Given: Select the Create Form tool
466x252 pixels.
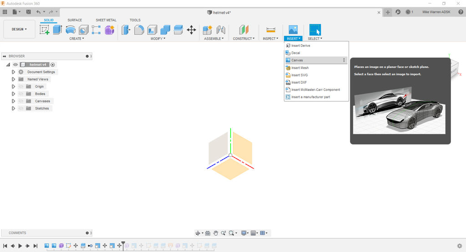Looking at the screenshot, I should [x=109, y=30].
